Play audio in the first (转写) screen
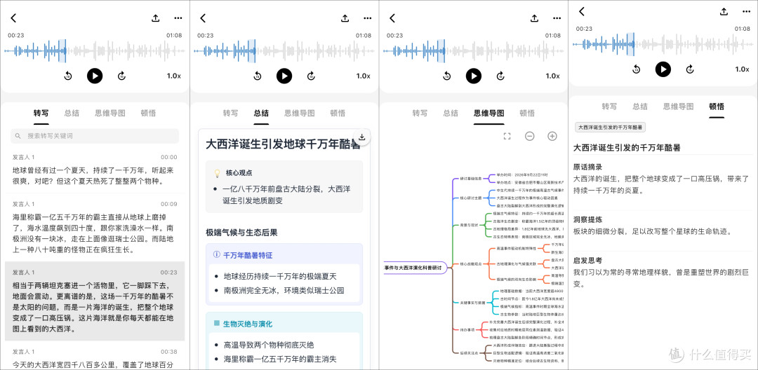 point(95,76)
